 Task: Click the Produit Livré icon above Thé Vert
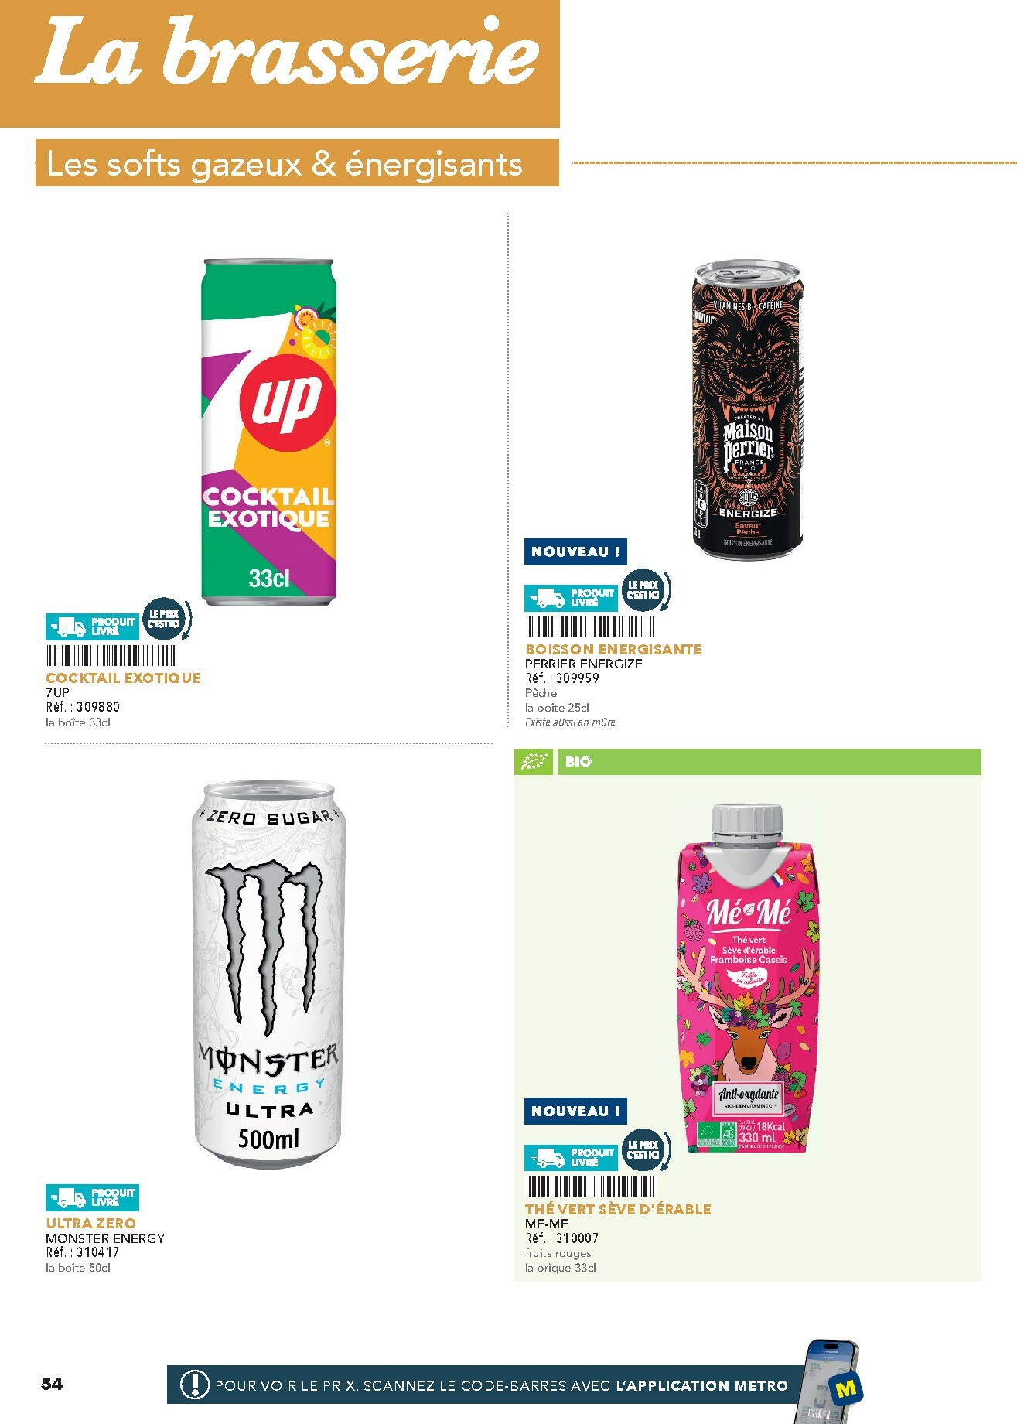click(571, 1158)
